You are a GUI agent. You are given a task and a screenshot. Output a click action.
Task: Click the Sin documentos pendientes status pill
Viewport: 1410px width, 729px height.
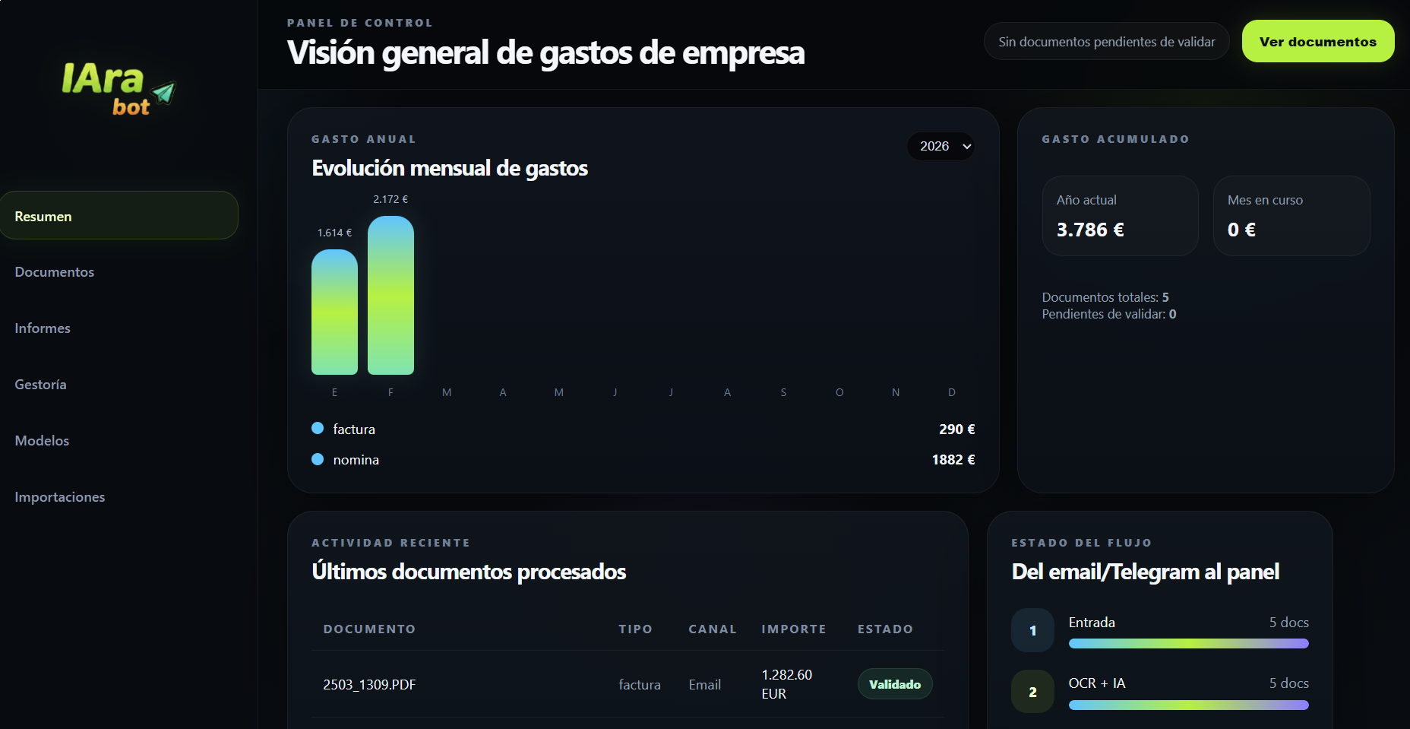[1106, 42]
